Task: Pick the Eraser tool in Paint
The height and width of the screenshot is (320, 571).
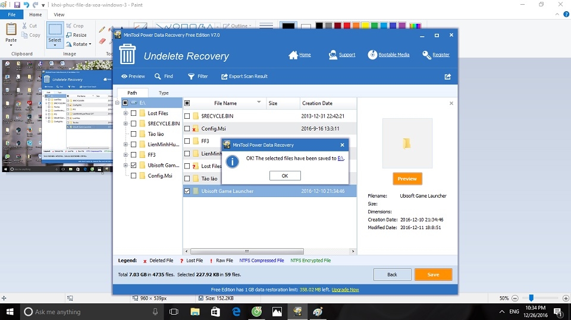Action: coord(102,41)
